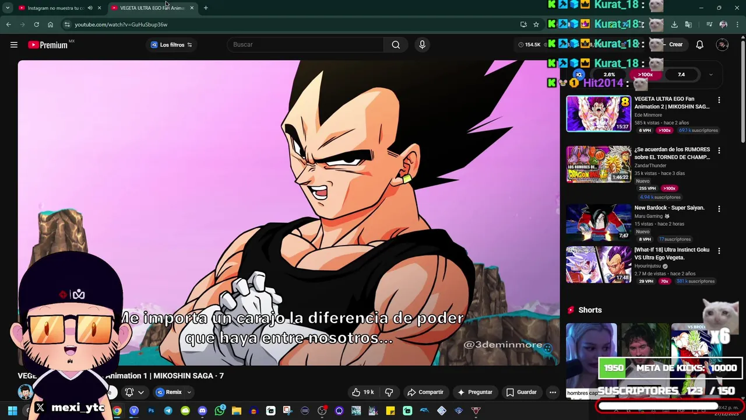Click the browser back arrow

point(9,24)
